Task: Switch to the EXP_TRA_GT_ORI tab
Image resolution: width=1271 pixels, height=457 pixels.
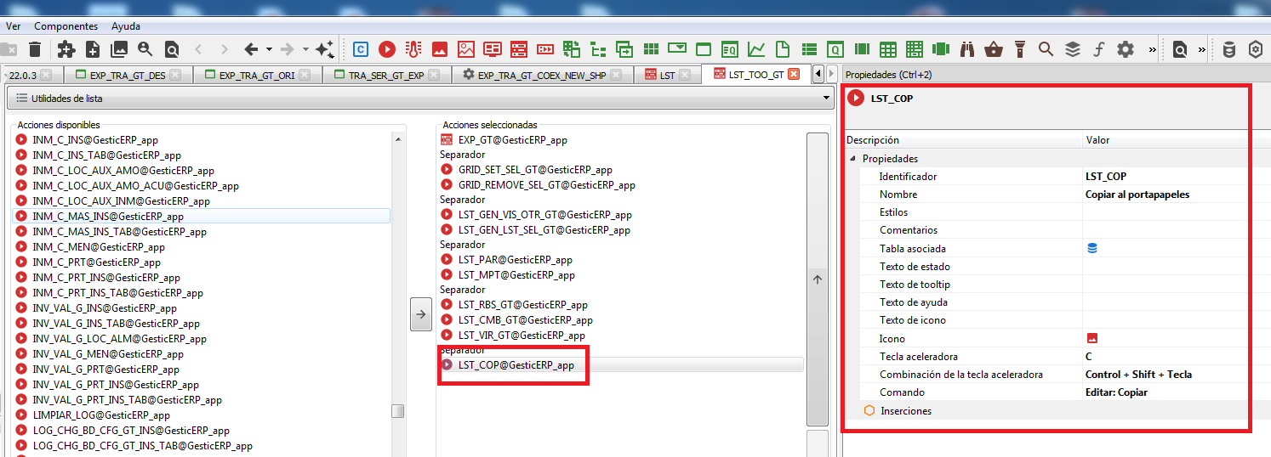Action: [x=257, y=75]
